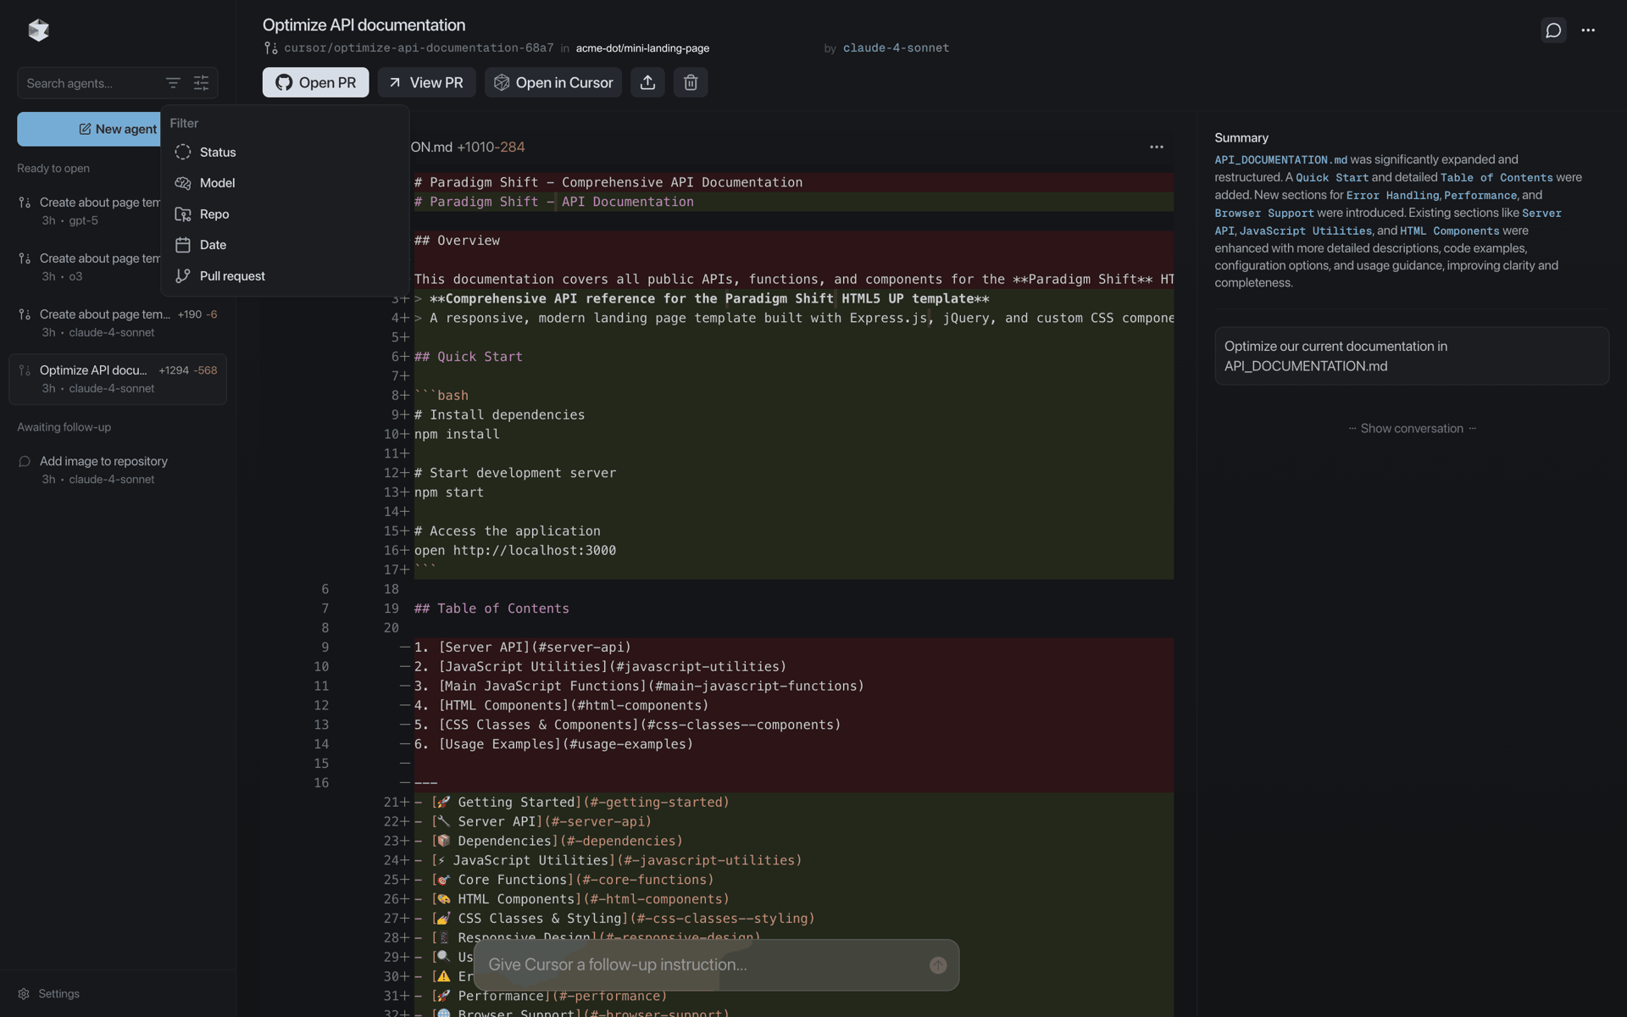The width and height of the screenshot is (1627, 1017).
Task: Select the Status filter option
Action: coord(285,153)
